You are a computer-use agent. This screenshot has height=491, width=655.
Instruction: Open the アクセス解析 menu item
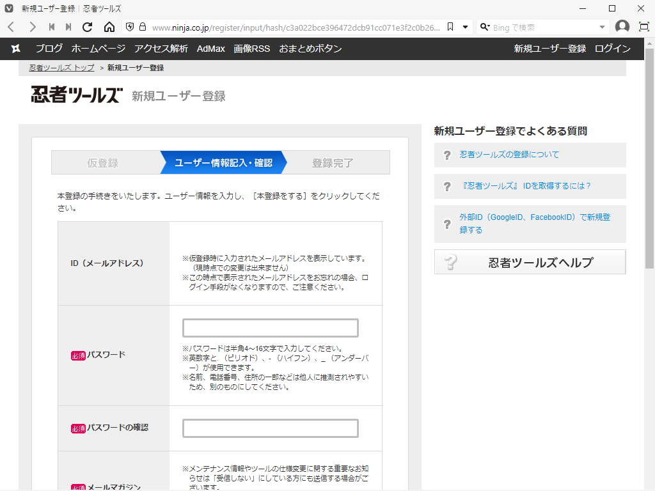tap(161, 49)
